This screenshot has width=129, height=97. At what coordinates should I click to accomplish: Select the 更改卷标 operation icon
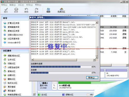pos(5,87)
